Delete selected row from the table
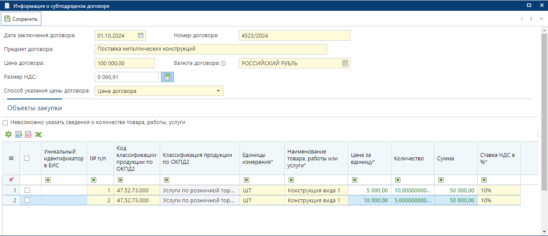Image resolution: width=548 pixels, height=236 pixels. click(28, 134)
